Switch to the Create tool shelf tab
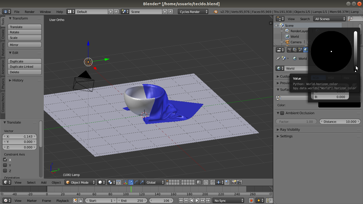This screenshot has height=204, width=363. (x=3, y=34)
